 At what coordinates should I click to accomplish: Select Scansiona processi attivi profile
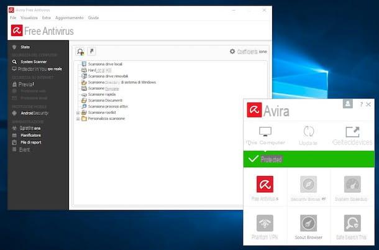point(108,106)
